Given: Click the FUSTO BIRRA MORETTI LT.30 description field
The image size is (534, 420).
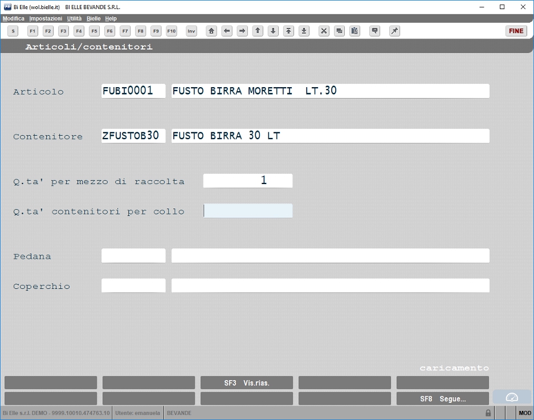Looking at the screenshot, I should click(331, 91).
